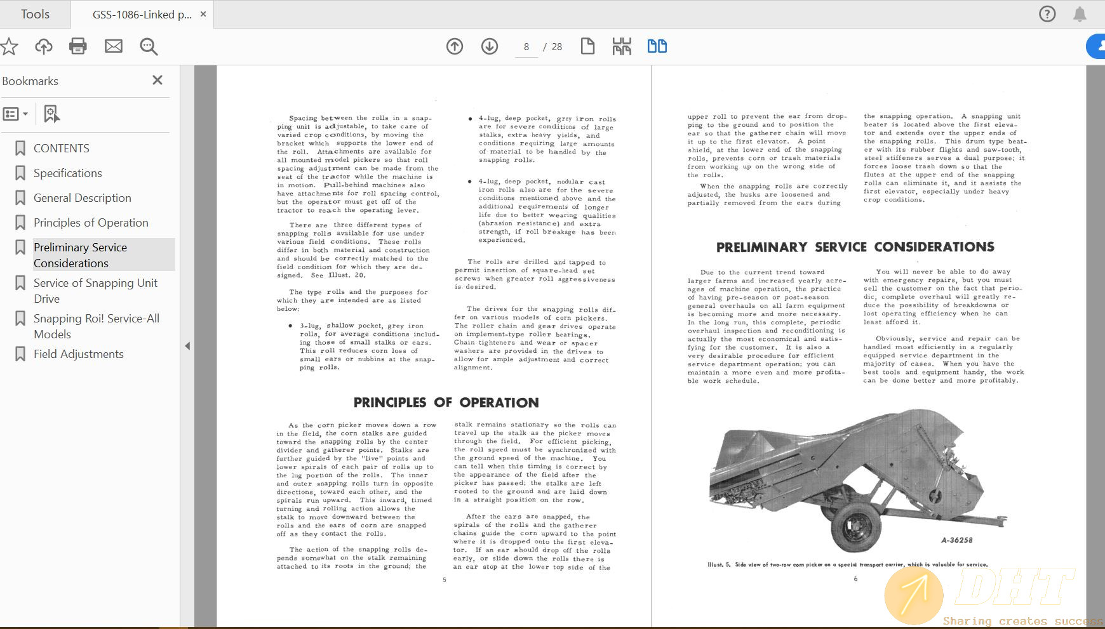Click the star bookmark icon in toolbar

tap(9, 46)
